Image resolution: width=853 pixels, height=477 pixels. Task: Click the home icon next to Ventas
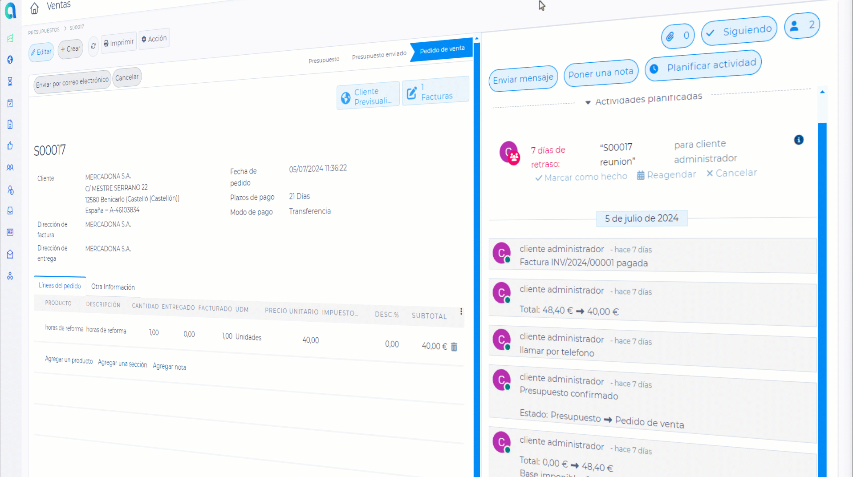34,8
